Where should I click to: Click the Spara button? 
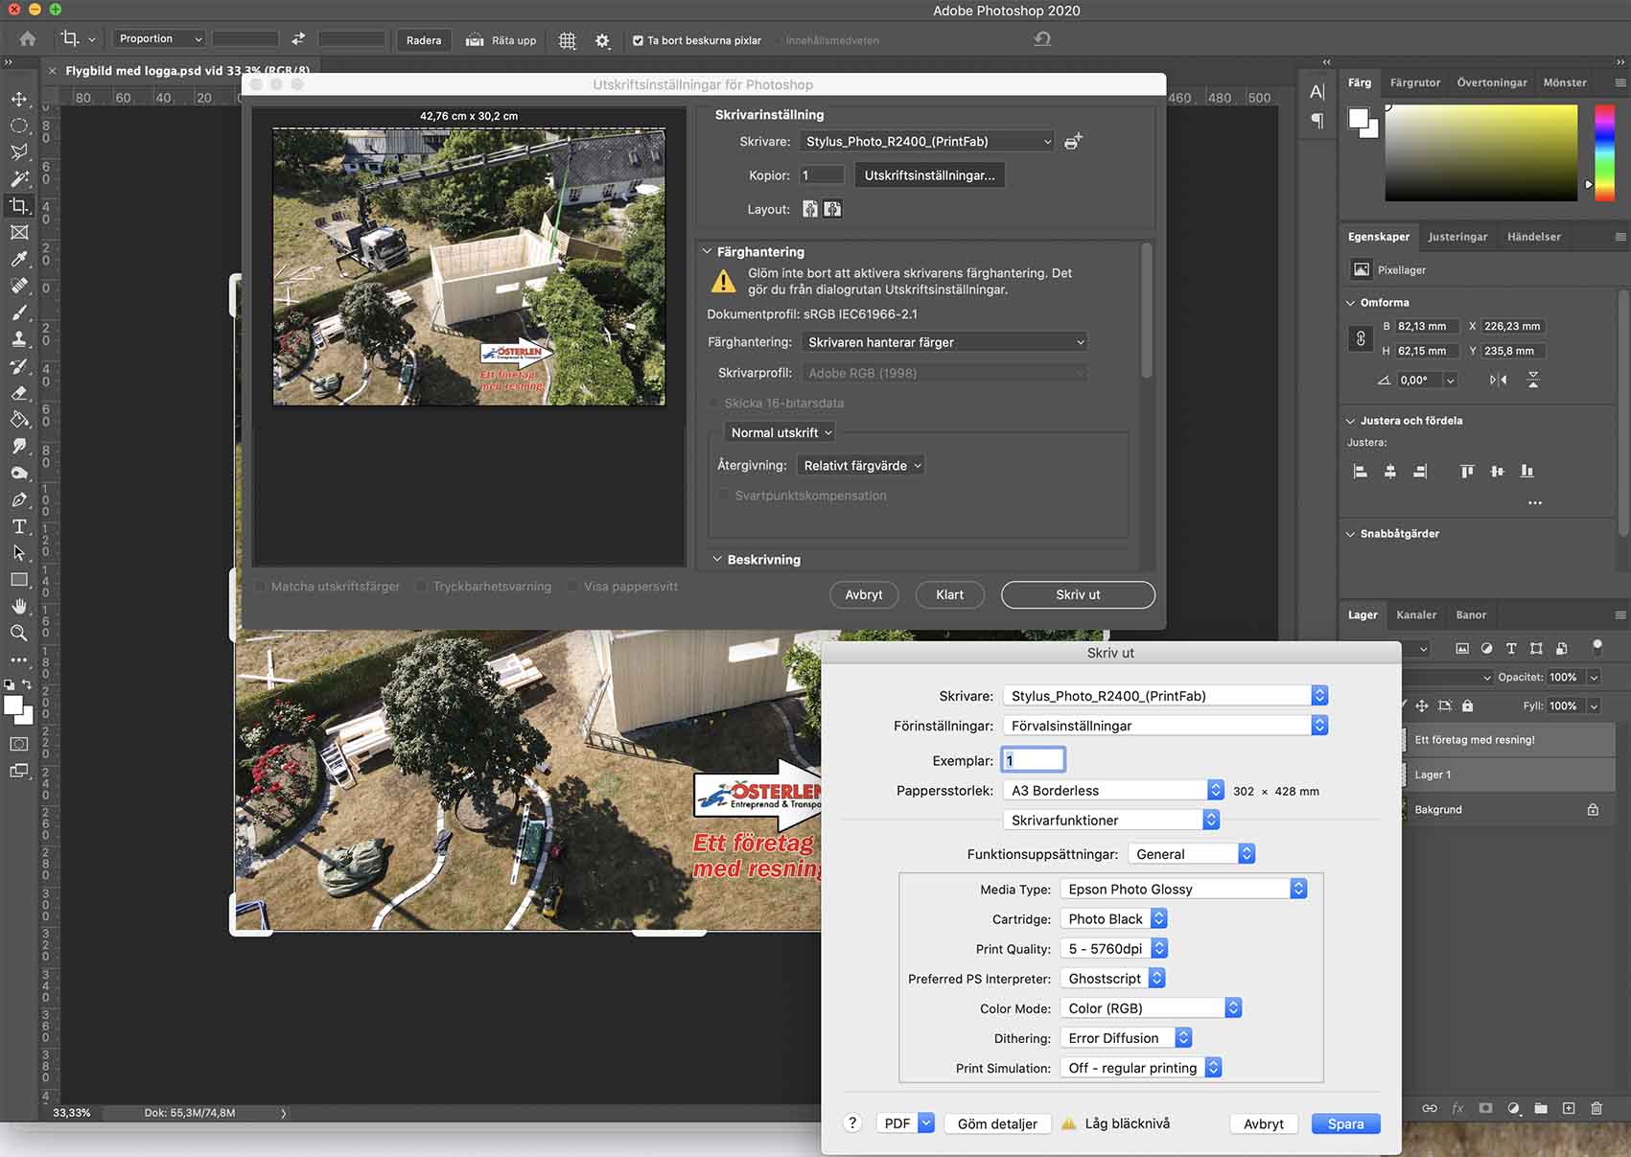click(x=1345, y=1124)
